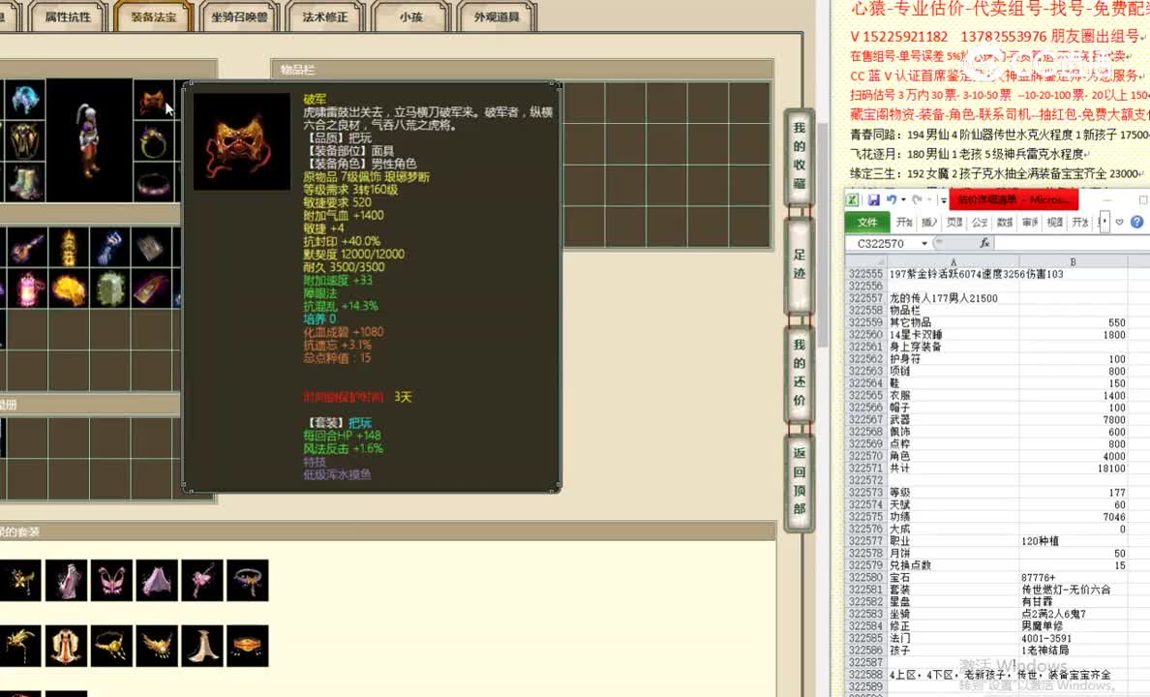Click the Excel save icon
The image size is (1150, 697).
(x=873, y=199)
